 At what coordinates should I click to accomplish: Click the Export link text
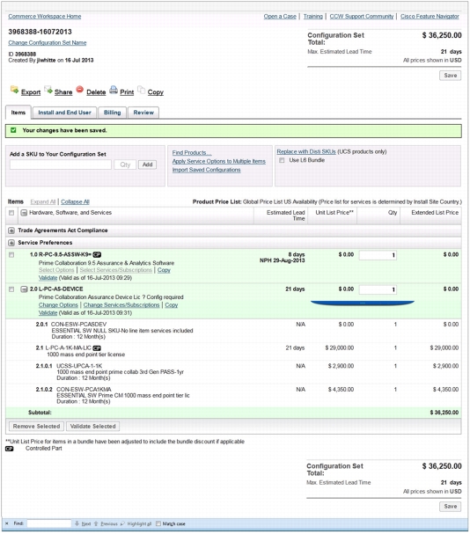(x=31, y=92)
